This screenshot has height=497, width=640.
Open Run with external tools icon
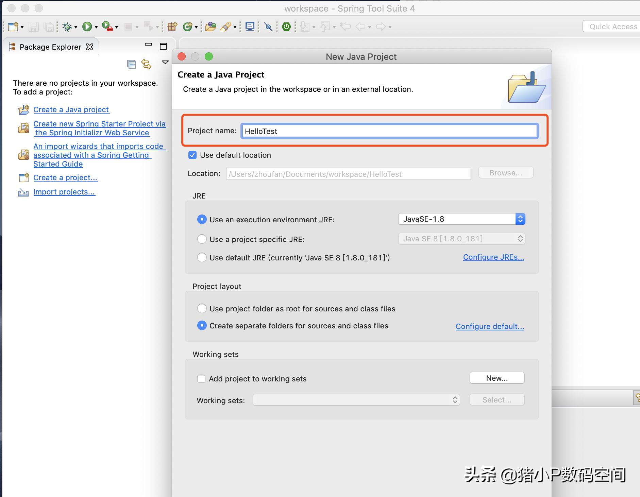coord(107,27)
